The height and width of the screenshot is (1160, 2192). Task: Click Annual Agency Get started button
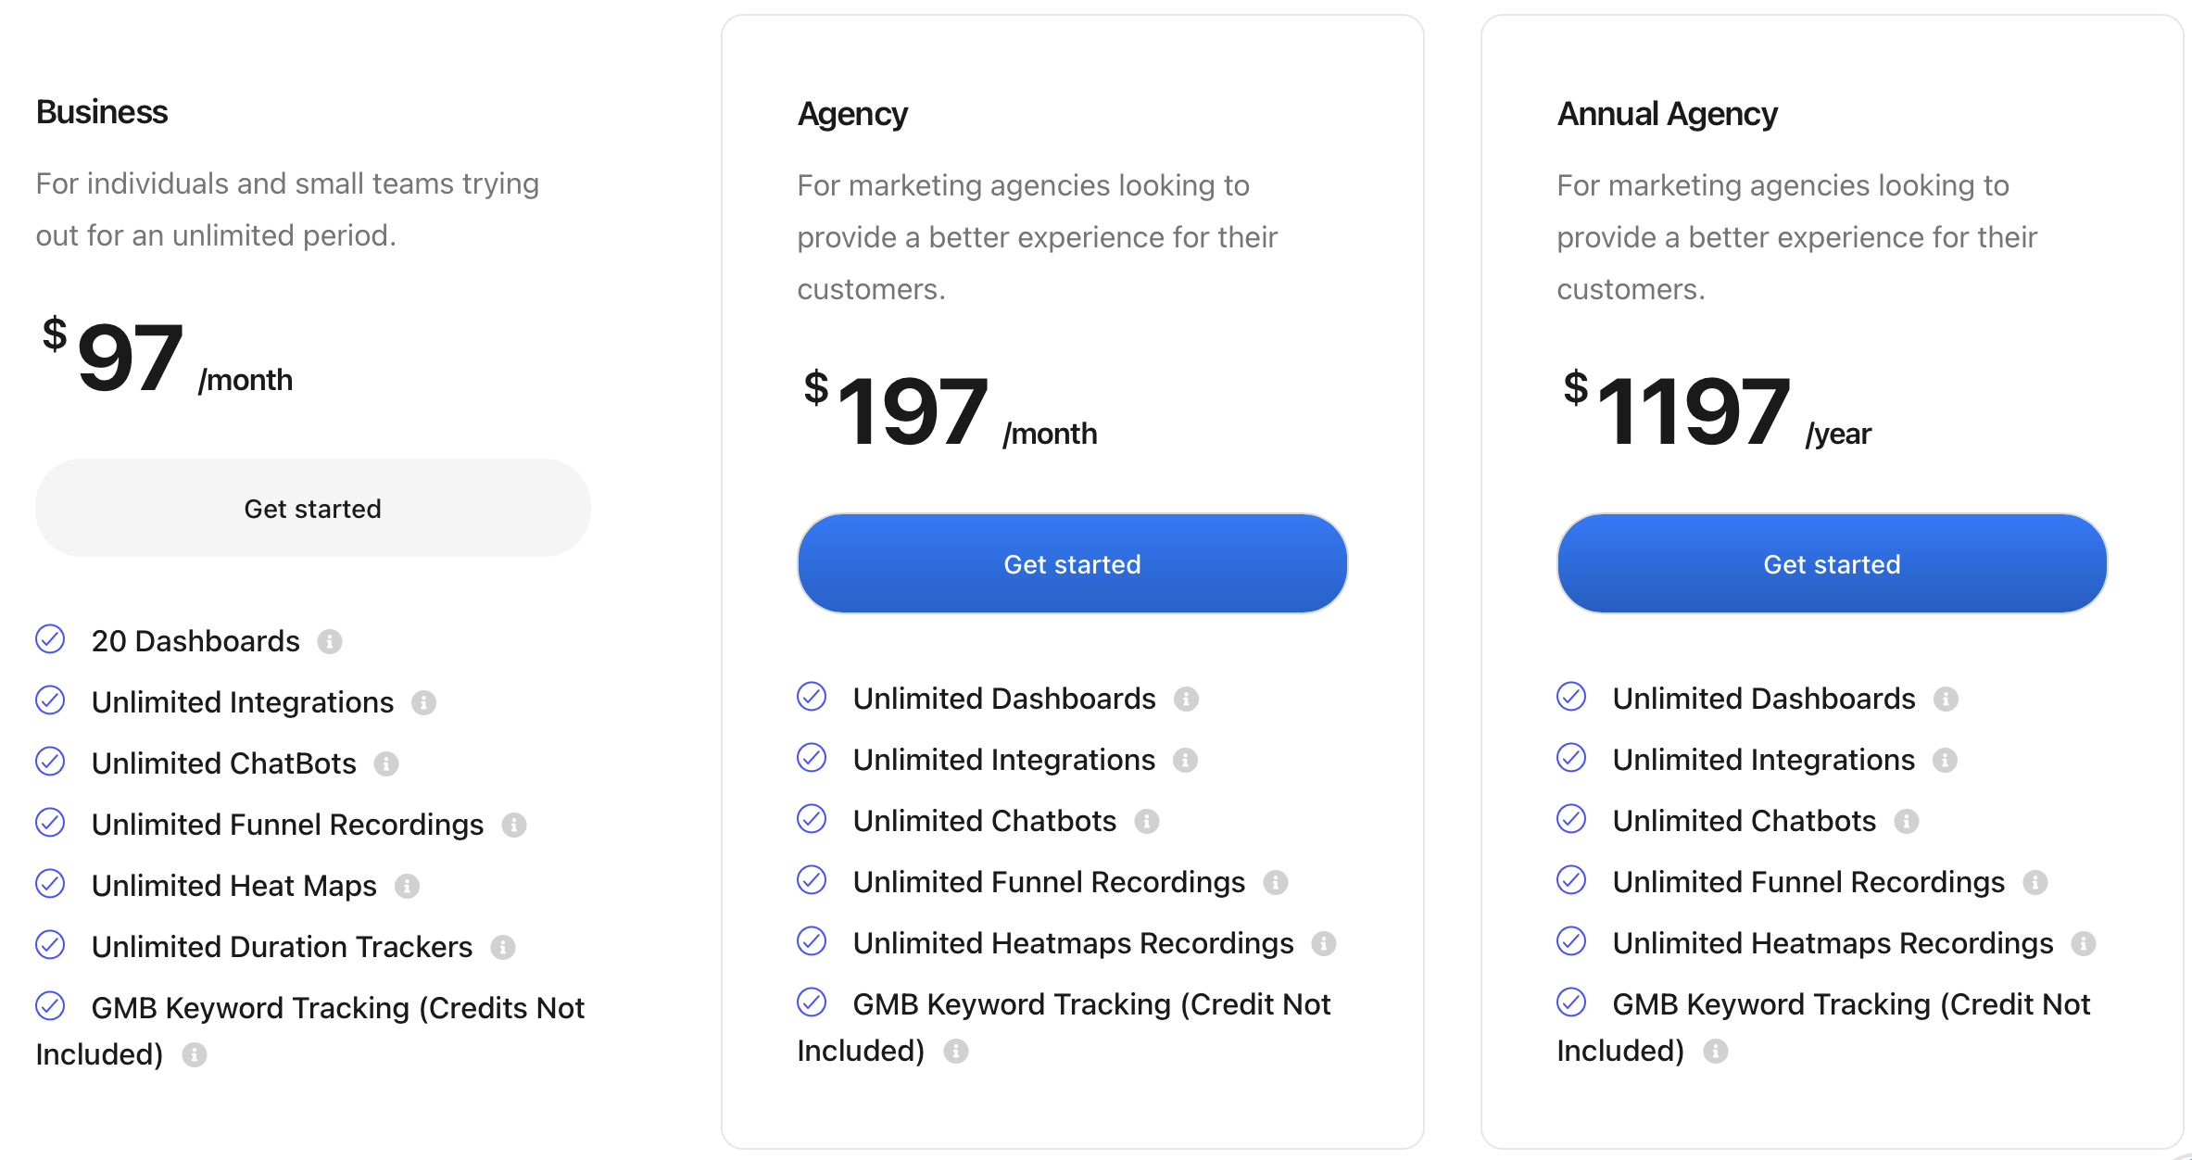pos(1832,563)
